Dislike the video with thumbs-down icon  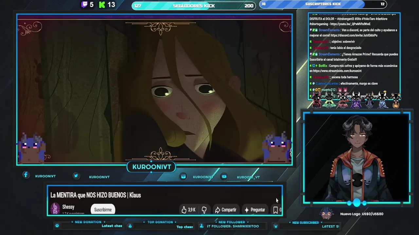click(x=204, y=210)
